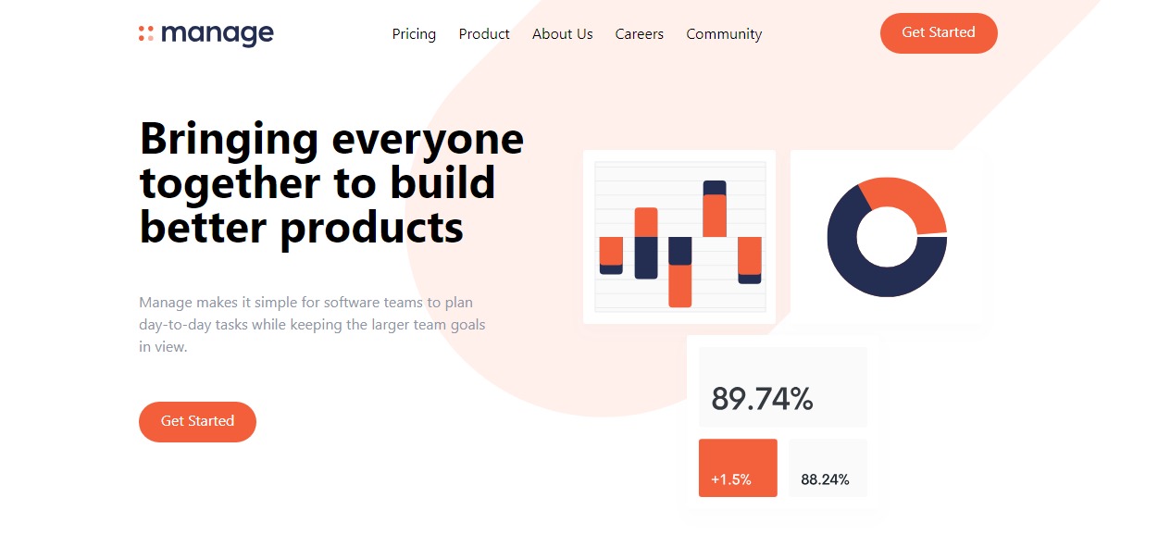Click the rightmost bar in bar chart

[750, 260]
